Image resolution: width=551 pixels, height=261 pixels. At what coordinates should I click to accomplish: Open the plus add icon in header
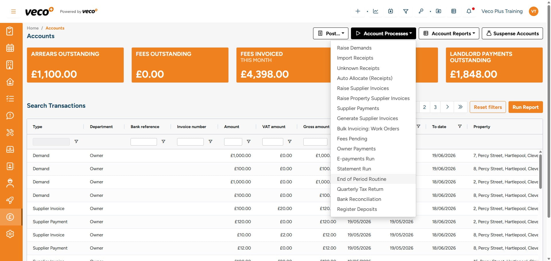pos(358,11)
